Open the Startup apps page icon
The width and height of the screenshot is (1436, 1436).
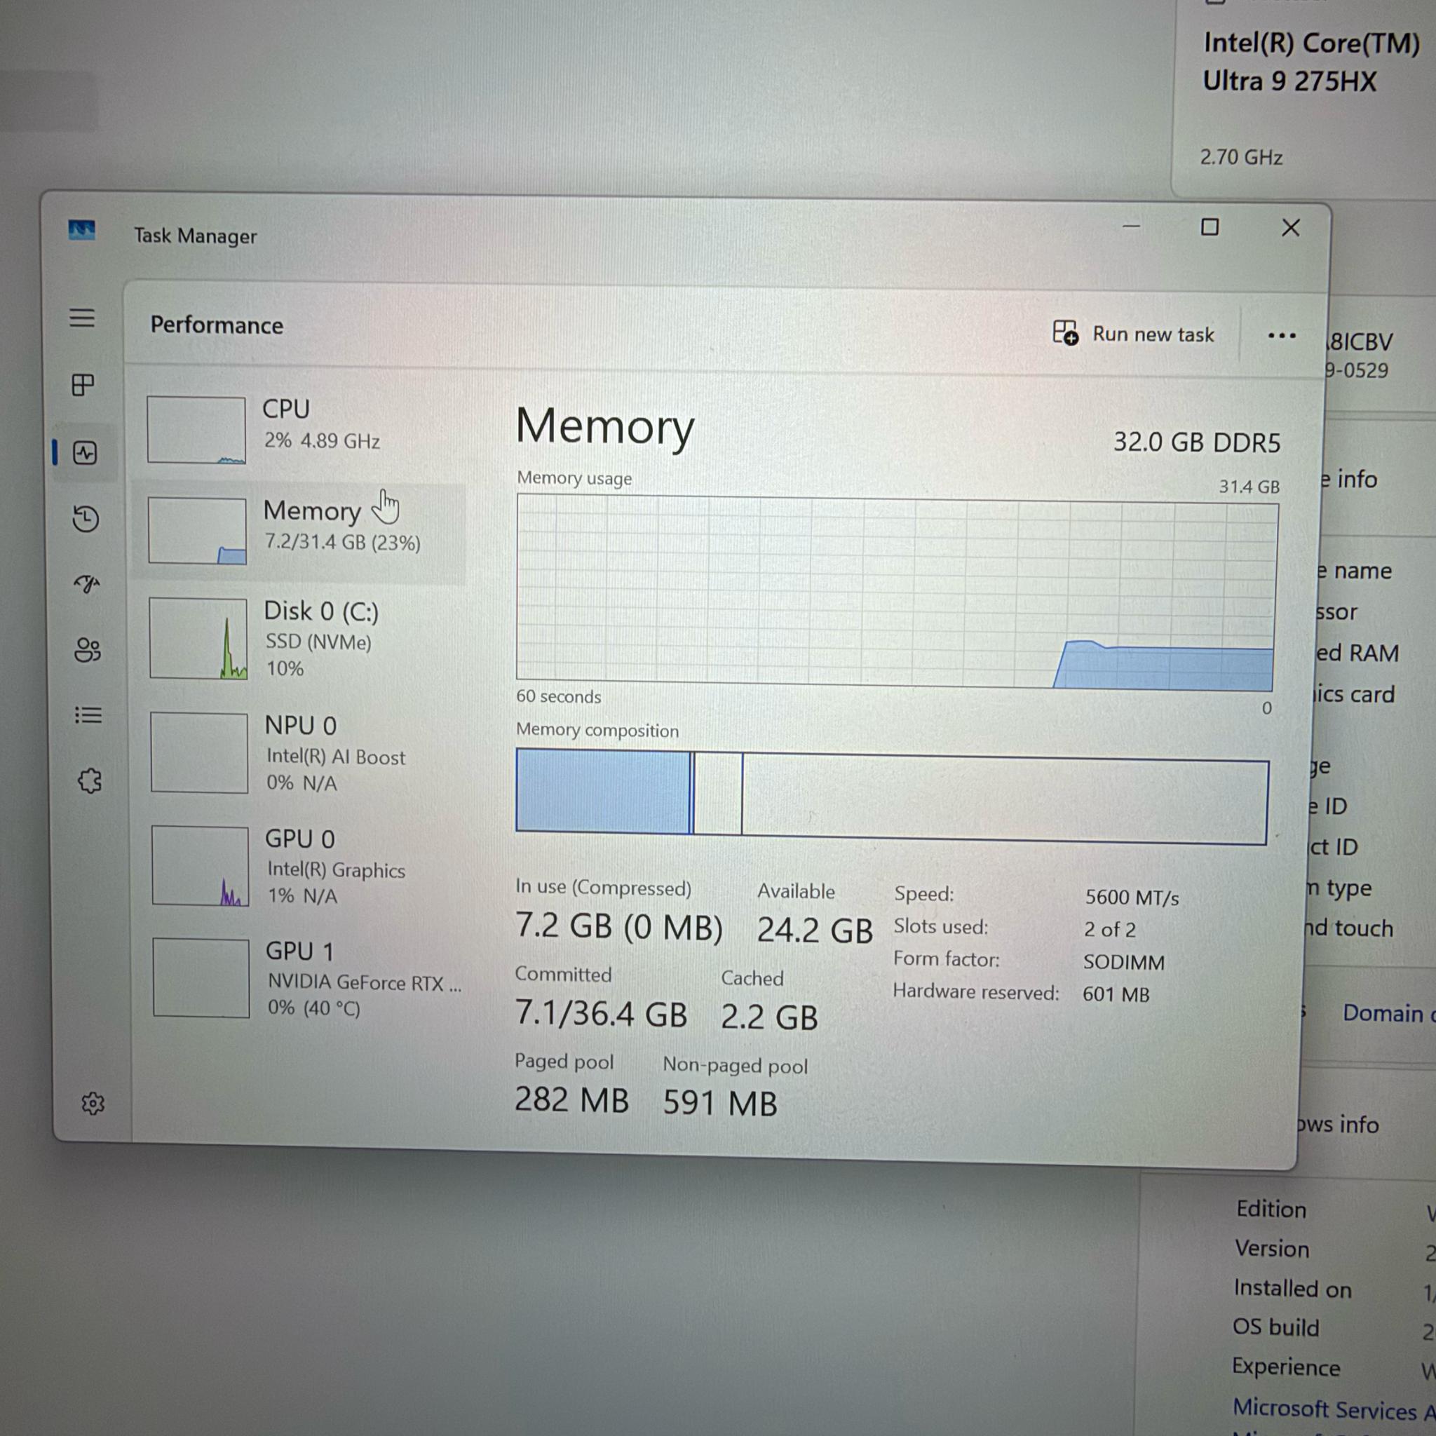tap(87, 585)
